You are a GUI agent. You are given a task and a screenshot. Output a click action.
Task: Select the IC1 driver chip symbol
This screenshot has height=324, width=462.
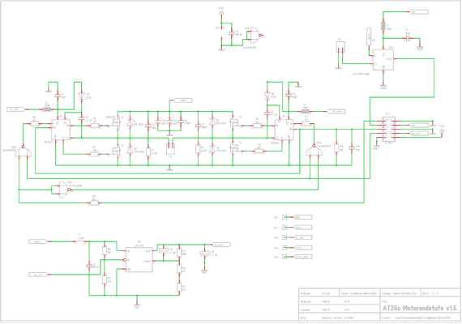pyautogui.click(x=61, y=130)
